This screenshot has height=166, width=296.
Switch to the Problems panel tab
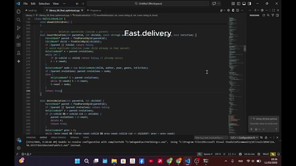pos(31,137)
